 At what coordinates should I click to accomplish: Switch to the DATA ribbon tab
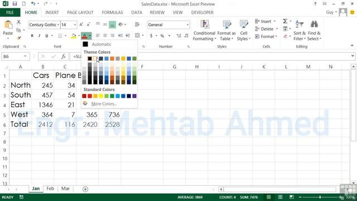tap(137, 12)
